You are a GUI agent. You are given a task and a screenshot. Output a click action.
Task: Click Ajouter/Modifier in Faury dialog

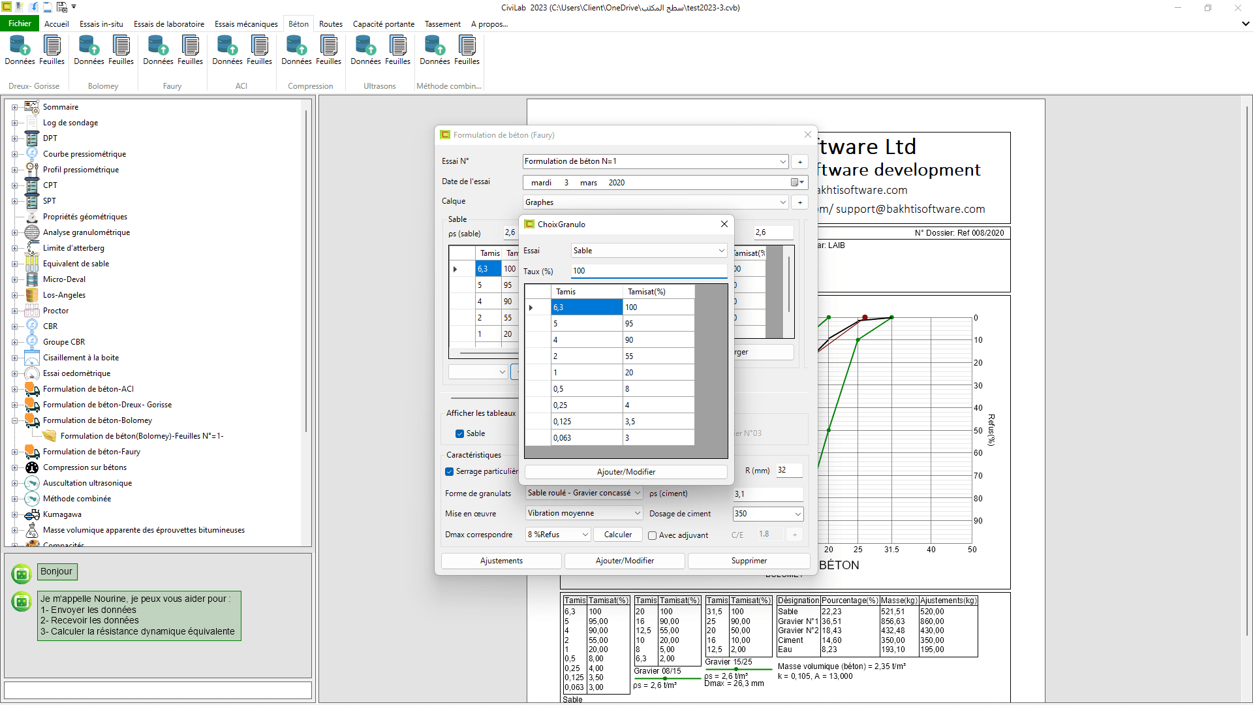[x=625, y=561]
